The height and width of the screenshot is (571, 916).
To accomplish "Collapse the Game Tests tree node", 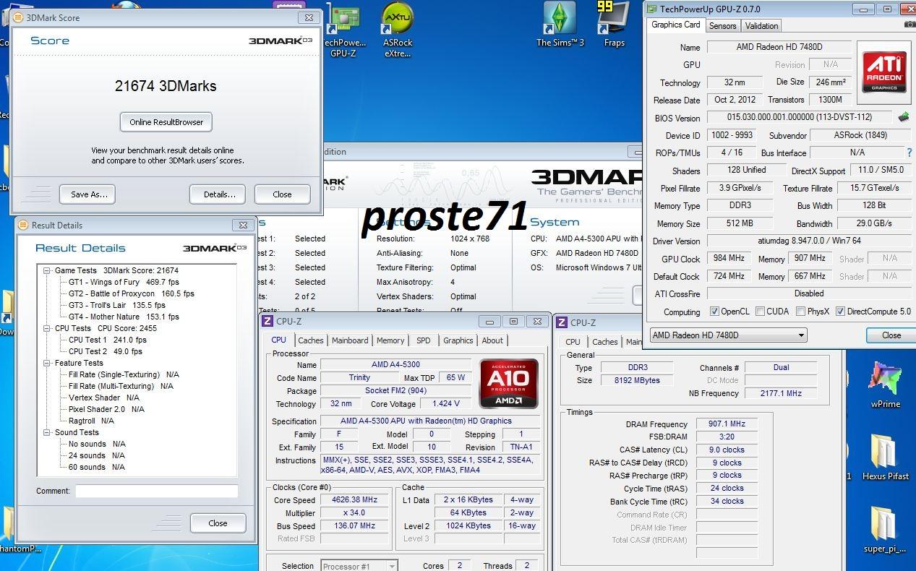I will 48,270.
